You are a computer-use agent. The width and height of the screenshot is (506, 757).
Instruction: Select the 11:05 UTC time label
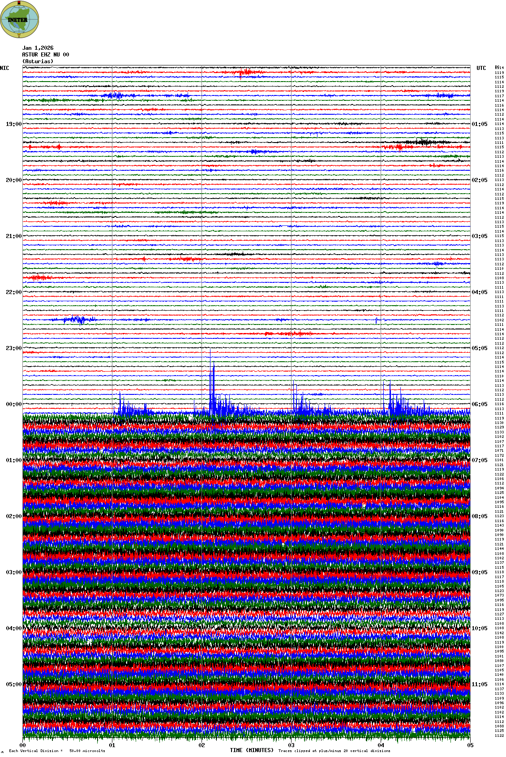[x=479, y=684]
